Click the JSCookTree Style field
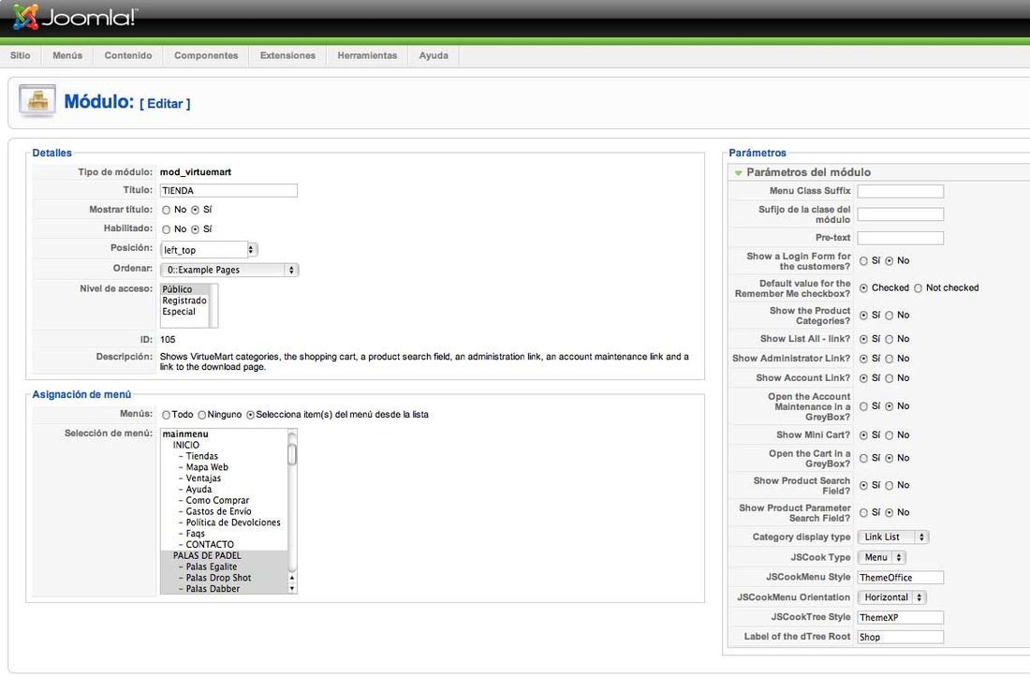 [901, 618]
